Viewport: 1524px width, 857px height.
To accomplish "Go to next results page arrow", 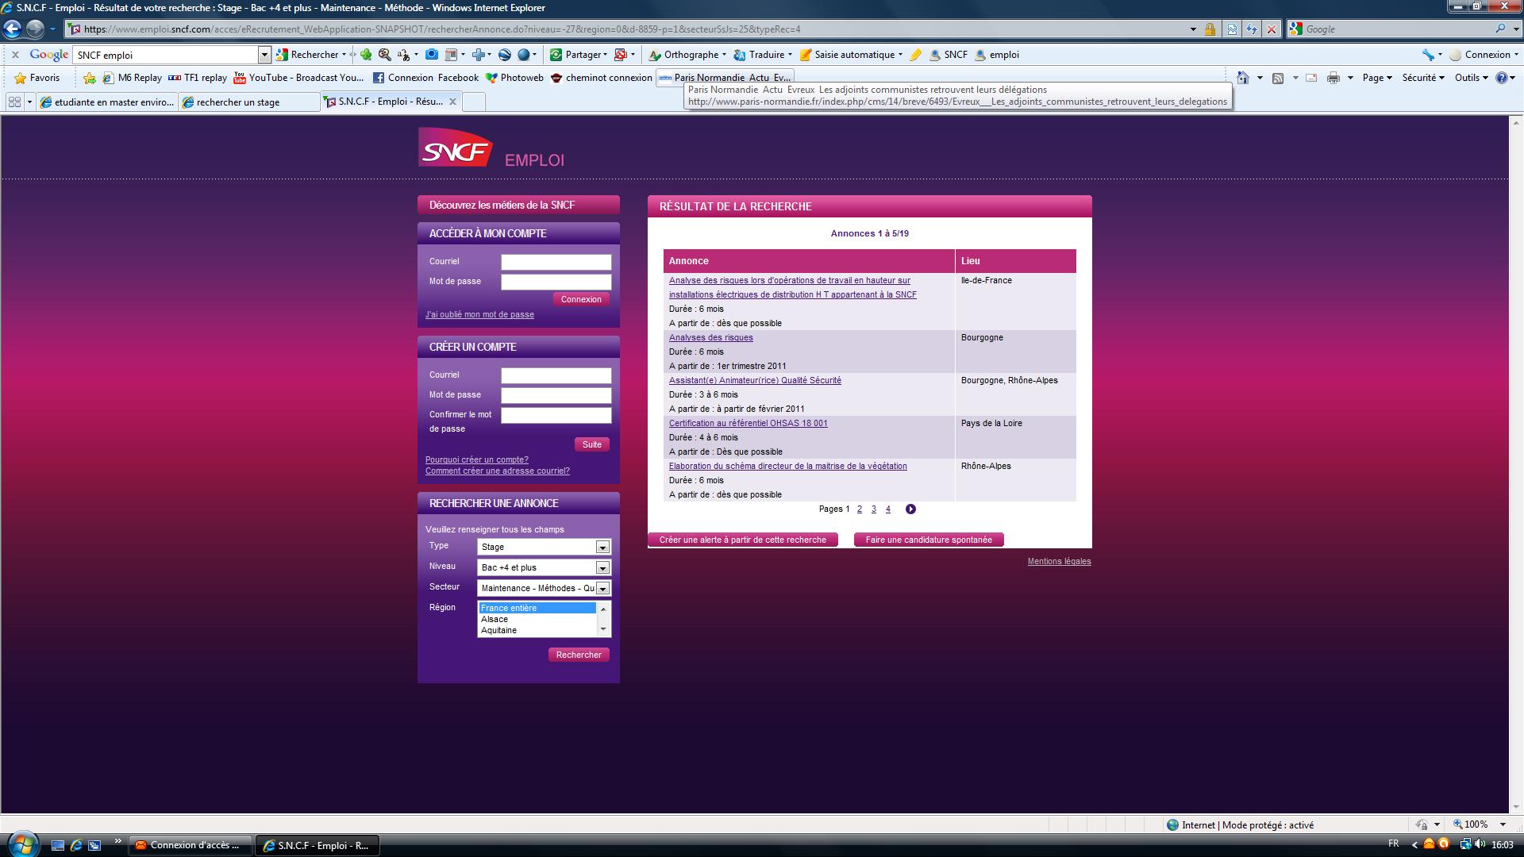I will click(x=910, y=509).
